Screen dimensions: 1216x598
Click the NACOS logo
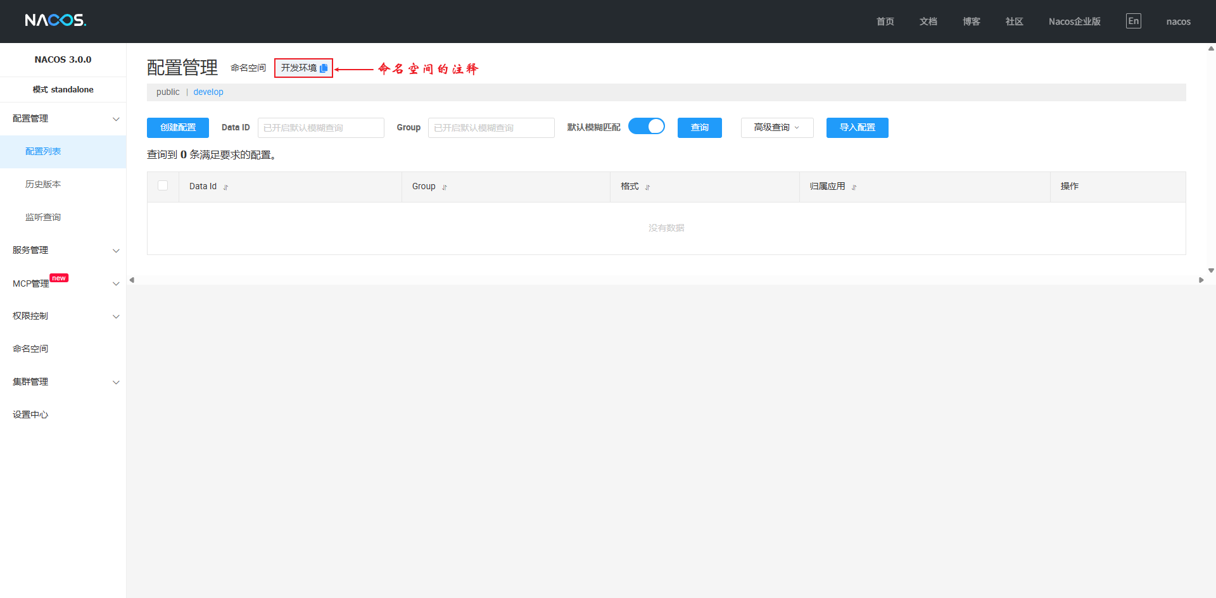56,20
